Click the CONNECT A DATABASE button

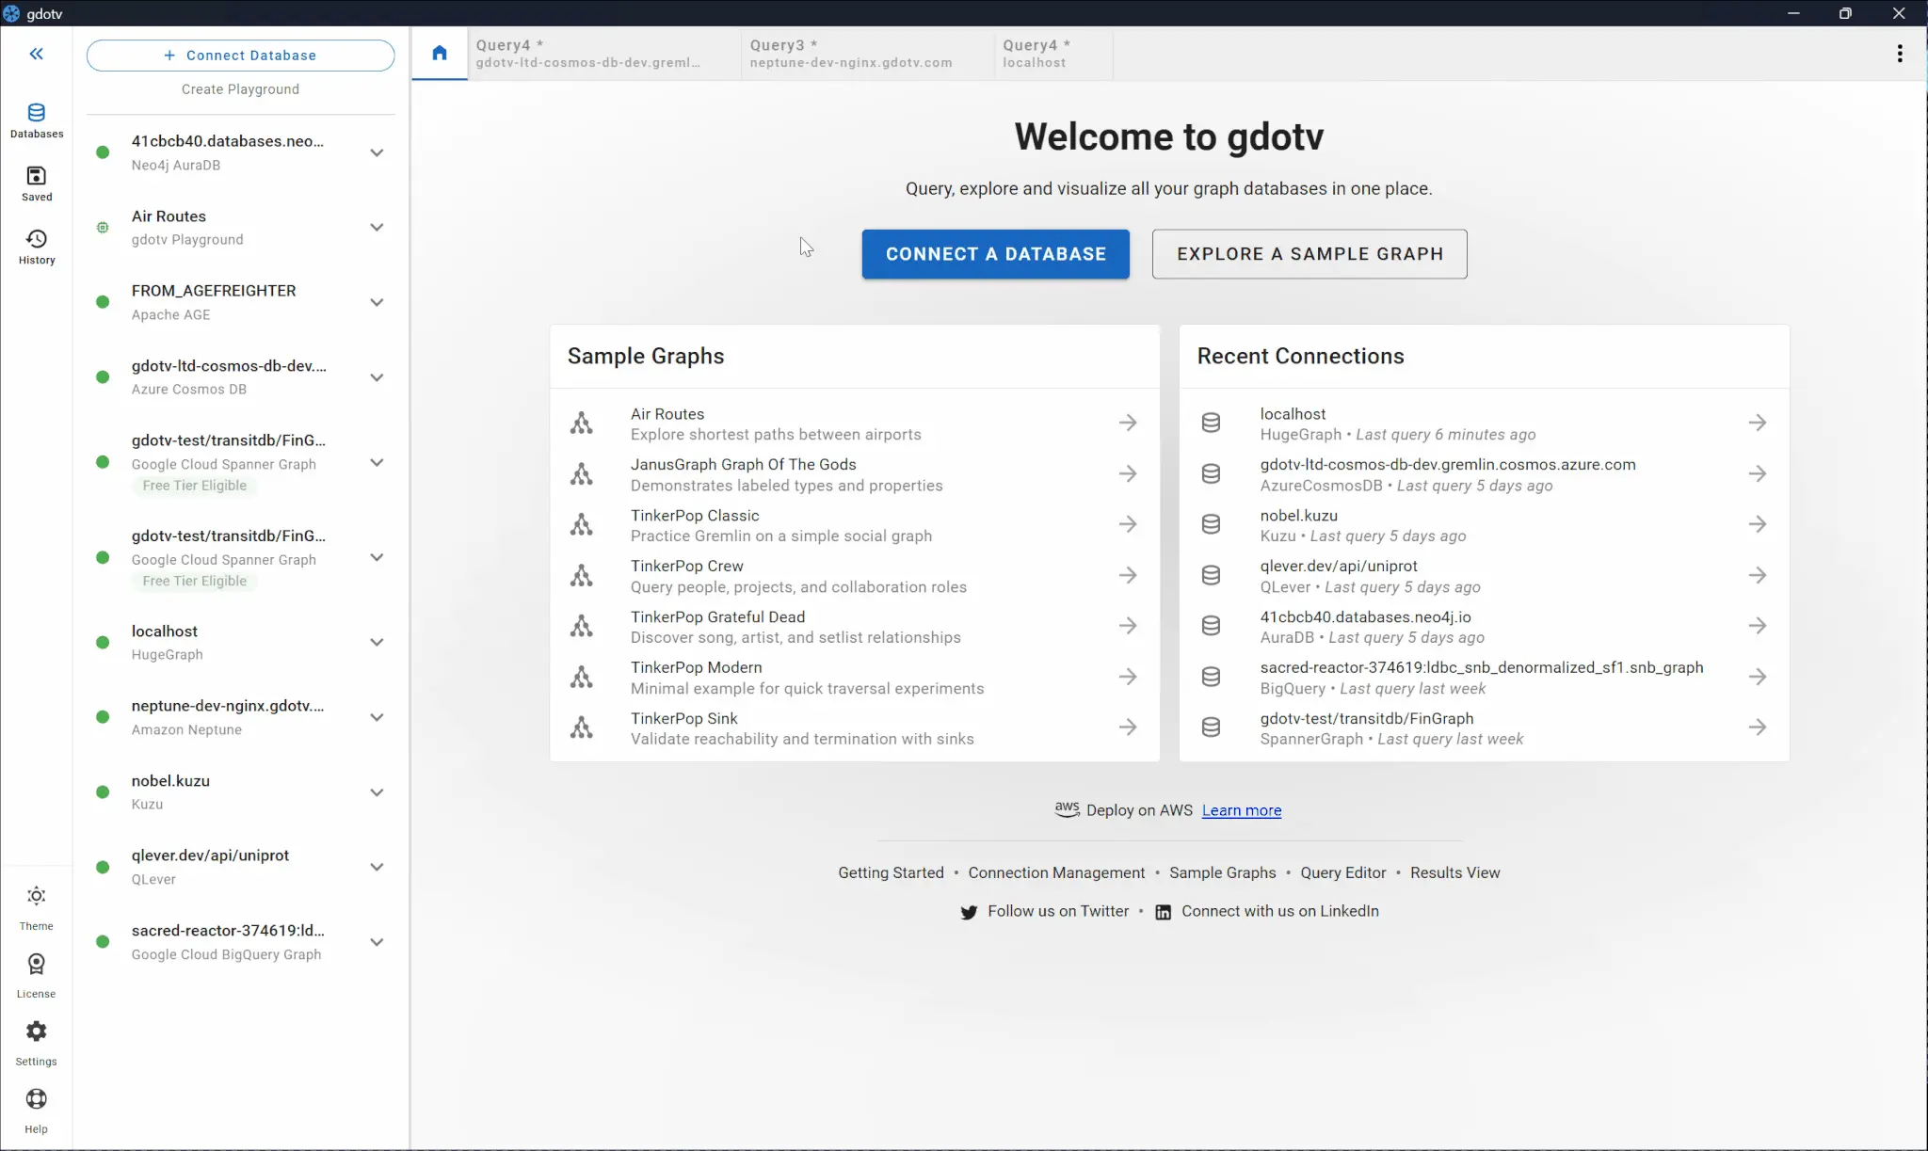[995, 254]
